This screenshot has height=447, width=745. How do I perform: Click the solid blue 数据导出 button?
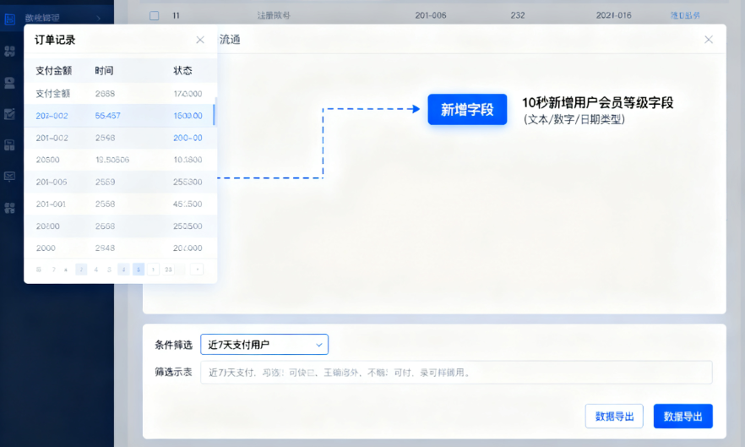point(682,416)
